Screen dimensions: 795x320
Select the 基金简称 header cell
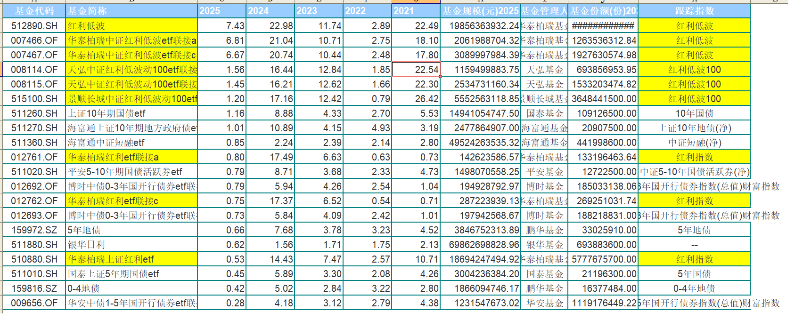coord(131,11)
